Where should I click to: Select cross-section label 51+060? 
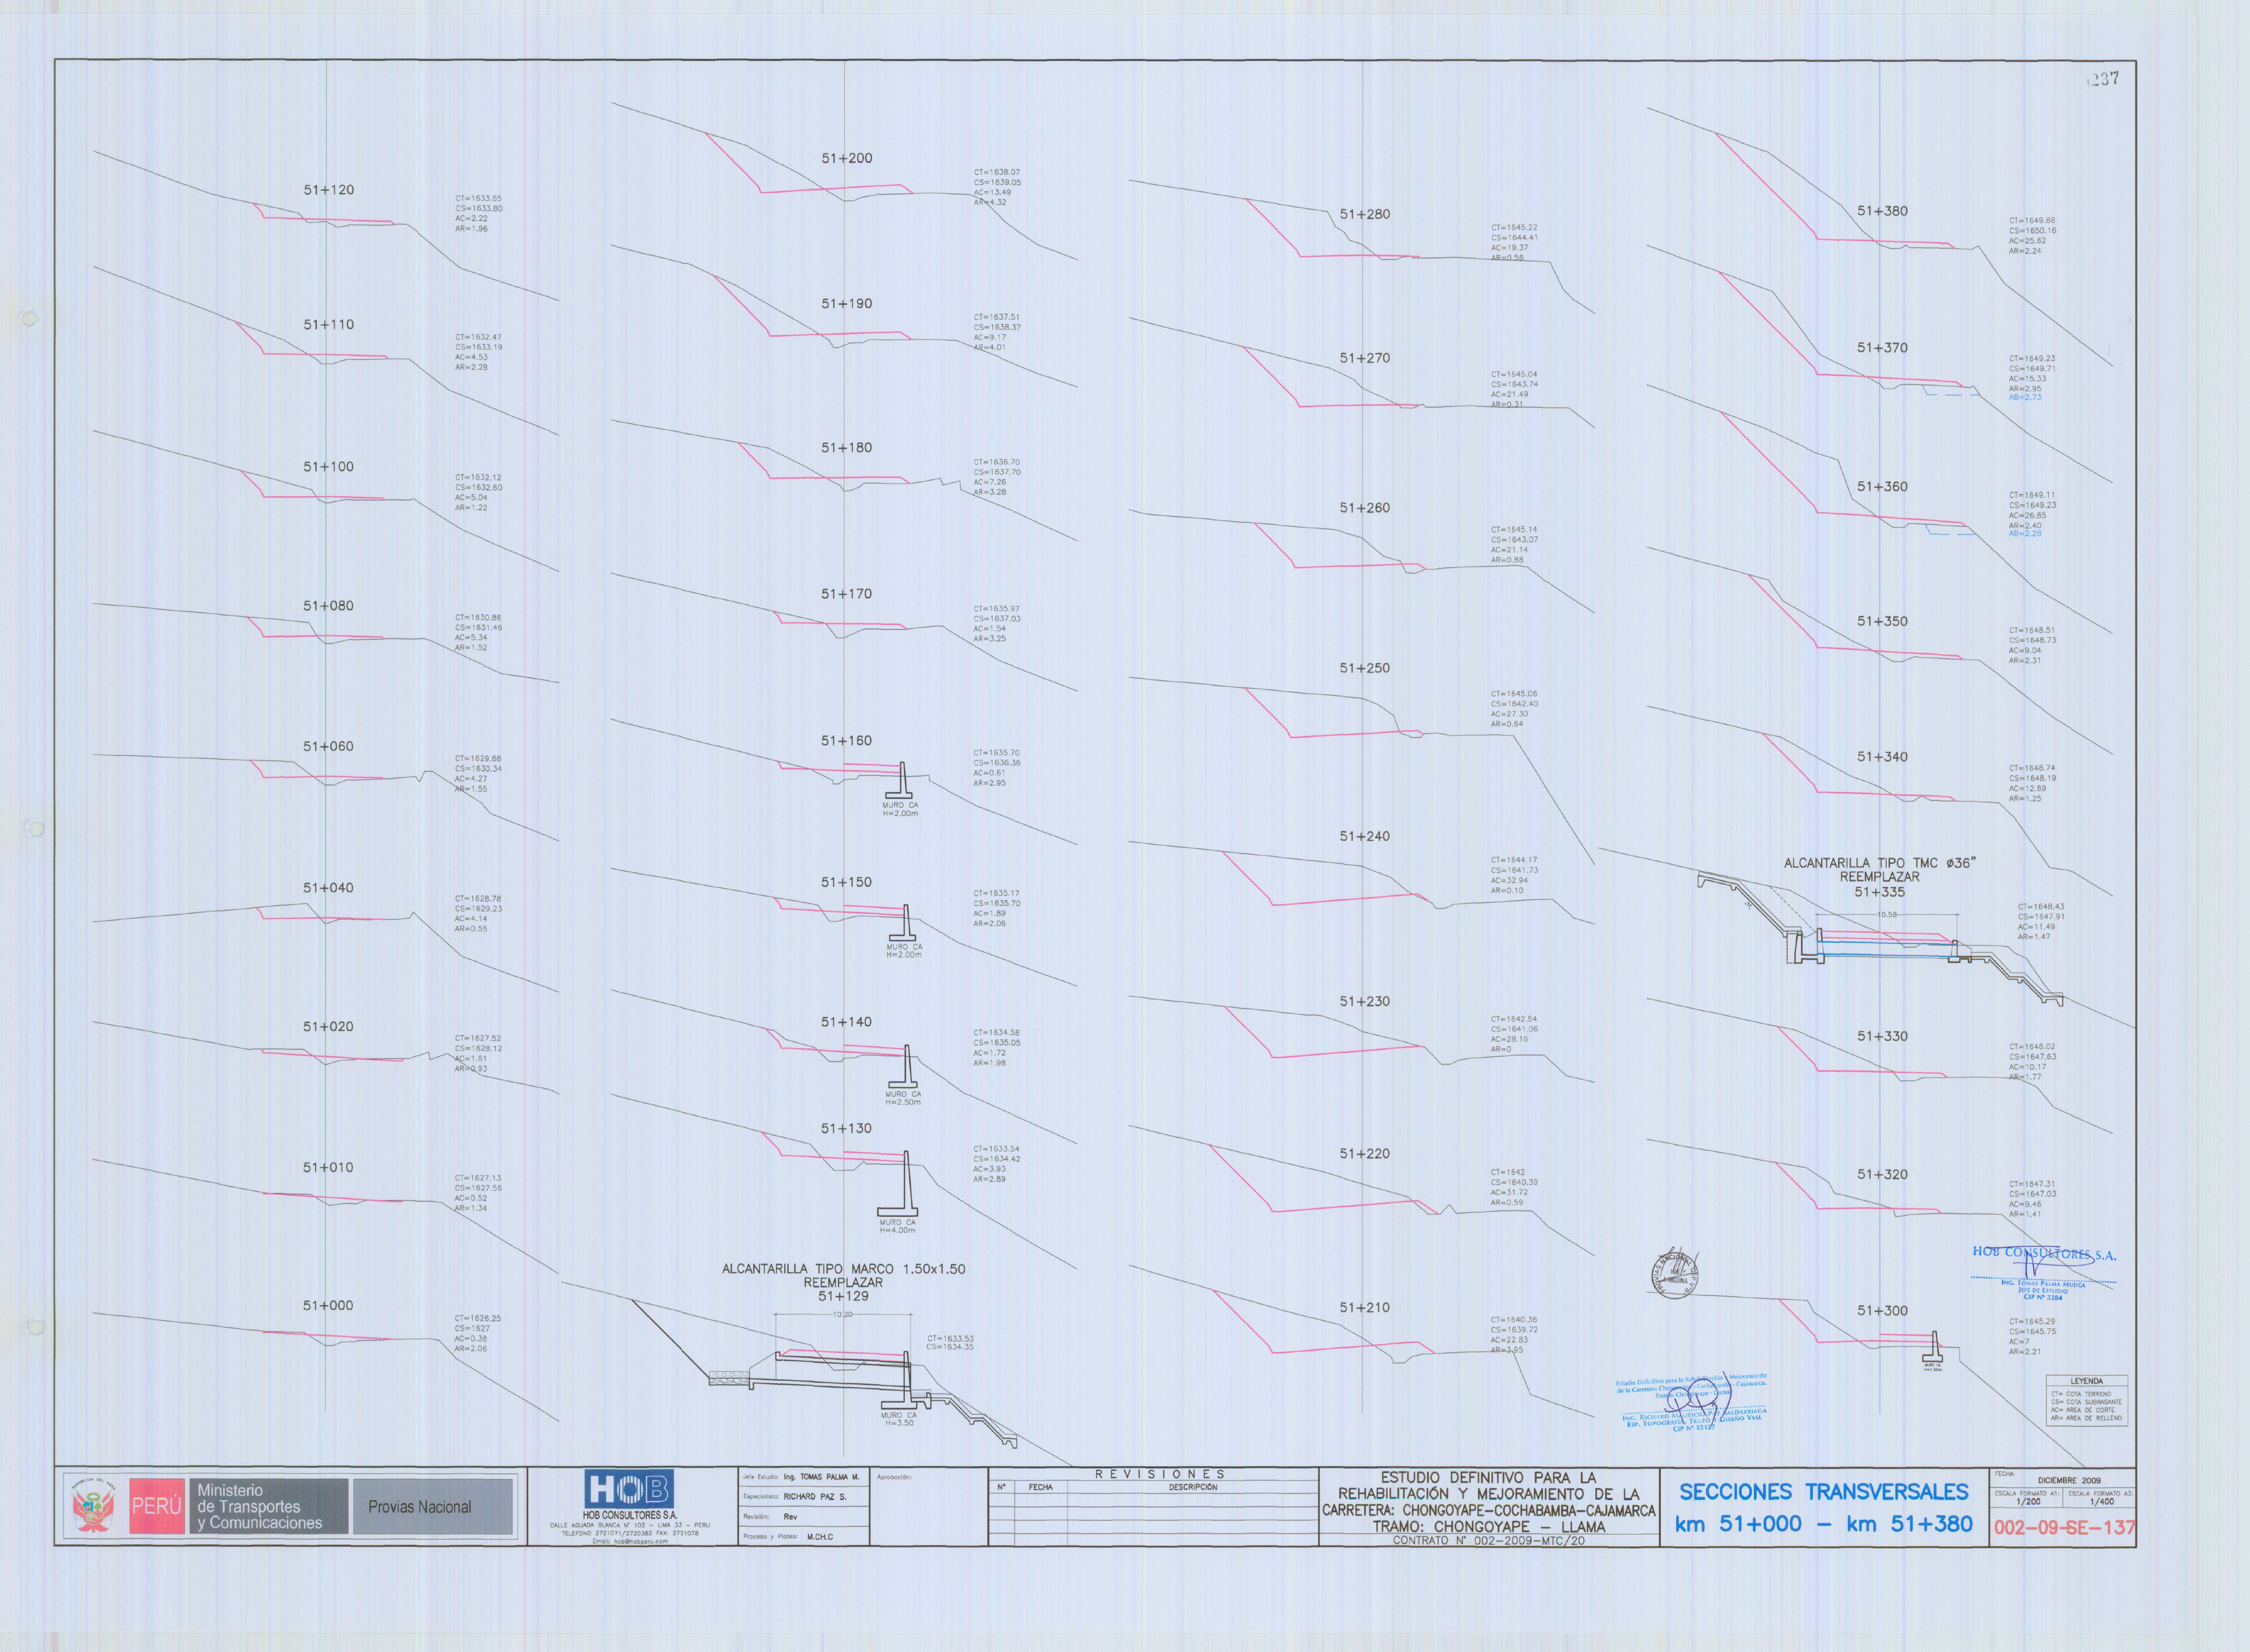pyautogui.click(x=328, y=747)
